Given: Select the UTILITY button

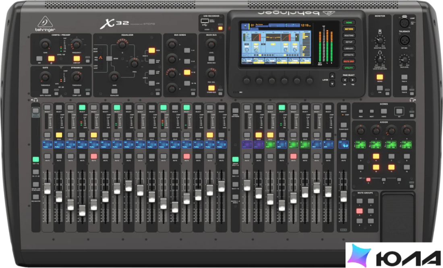Looking at the screenshot, I should 349,68.
